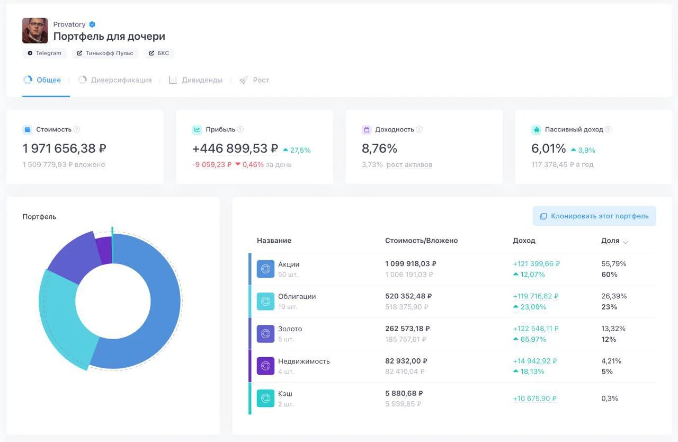This screenshot has width=678, height=442.
Task: Click the Стоимость/Вложено column header
Action: pyautogui.click(x=421, y=241)
